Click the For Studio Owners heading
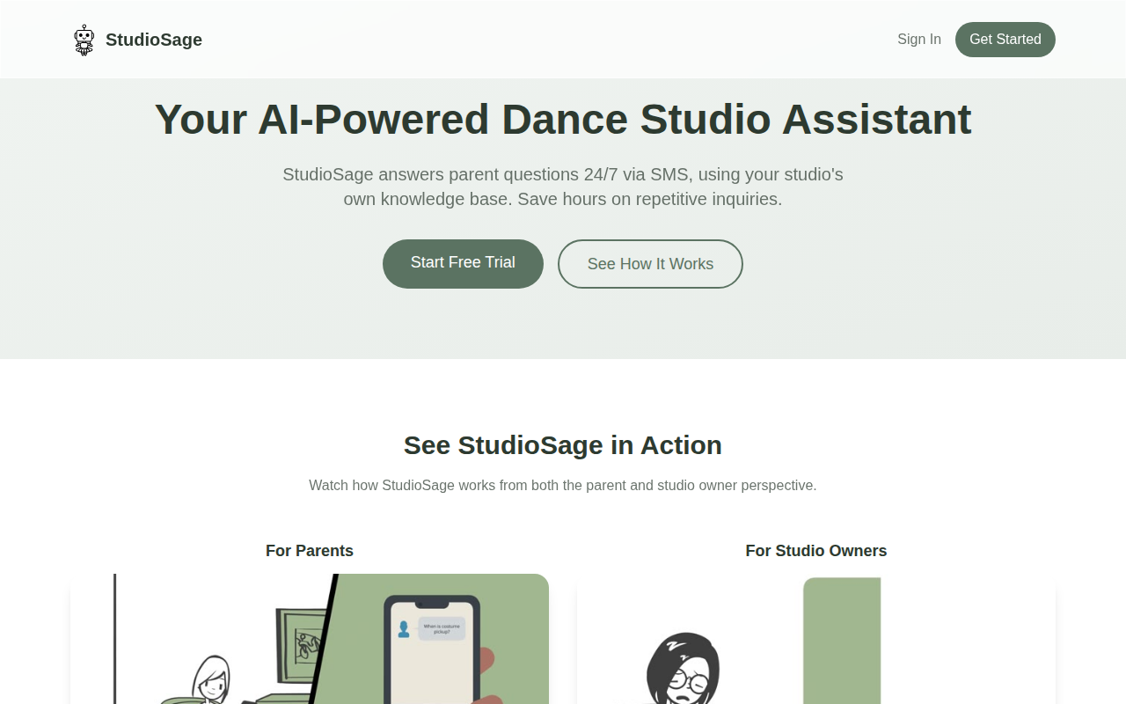The image size is (1126, 704). click(x=816, y=551)
